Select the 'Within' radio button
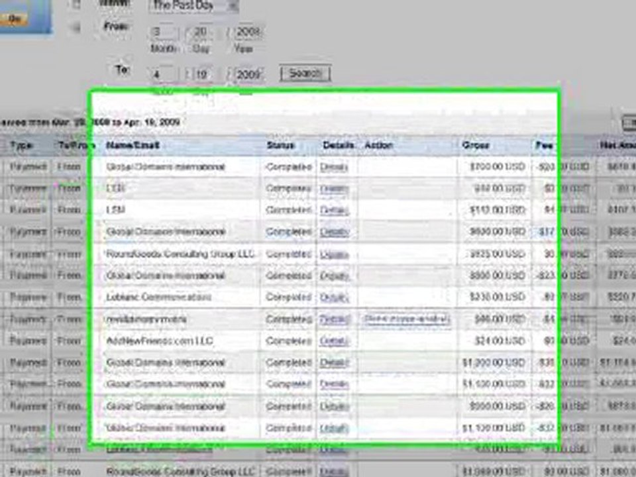 coord(76,5)
